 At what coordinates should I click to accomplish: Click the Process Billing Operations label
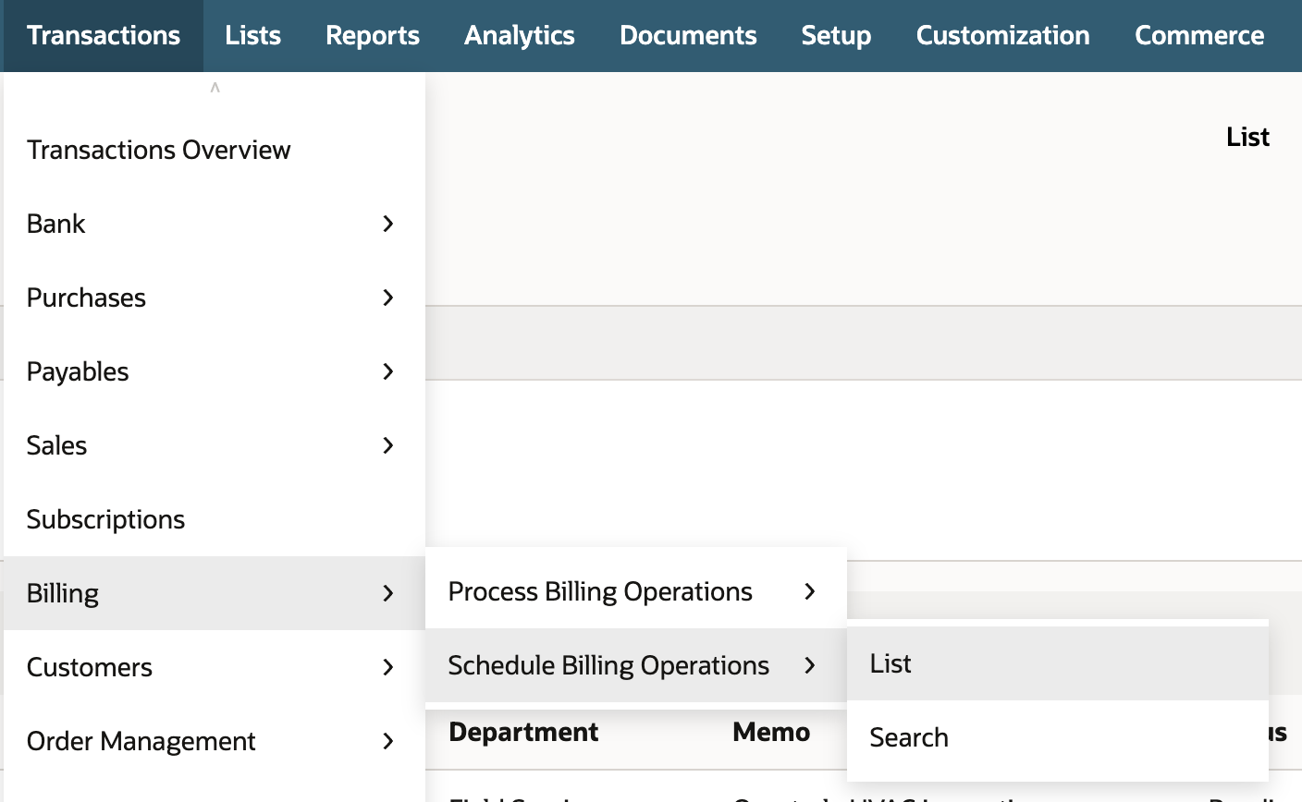[600, 591]
